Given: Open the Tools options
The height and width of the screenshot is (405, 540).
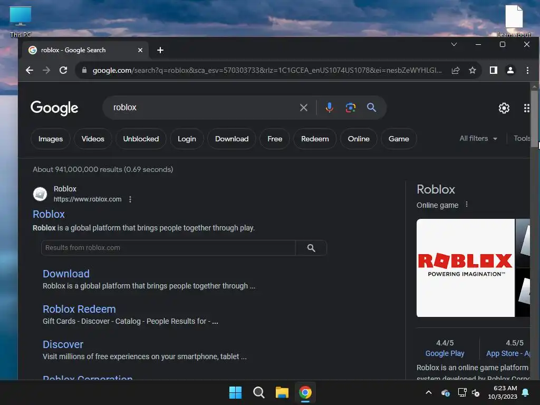Looking at the screenshot, I should point(522,139).
